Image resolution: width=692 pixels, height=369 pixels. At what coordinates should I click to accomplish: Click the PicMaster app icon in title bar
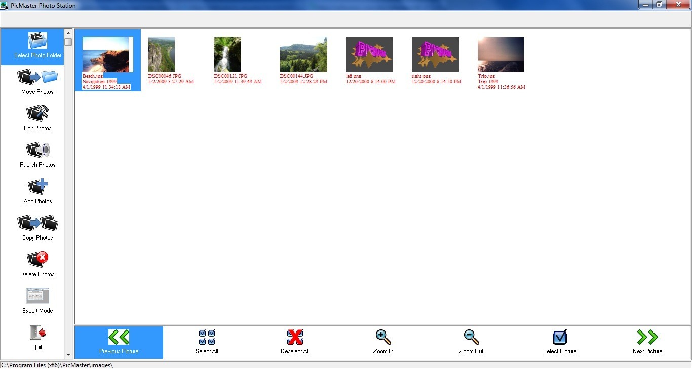pyautogui.click(x=4, y=5)
